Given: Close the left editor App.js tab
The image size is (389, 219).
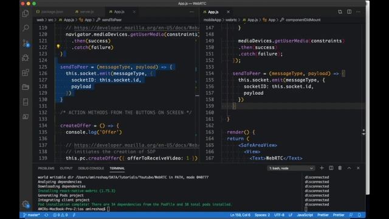Looking at the screenshot, I should [x=134, y=12].
